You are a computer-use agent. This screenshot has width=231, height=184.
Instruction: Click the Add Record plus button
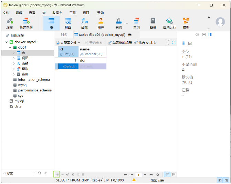57,175
